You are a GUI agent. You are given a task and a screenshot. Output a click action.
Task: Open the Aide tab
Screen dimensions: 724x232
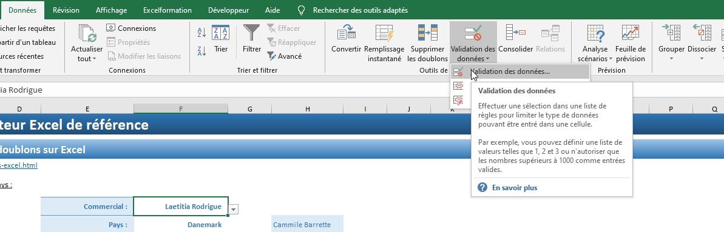(272, 10)
